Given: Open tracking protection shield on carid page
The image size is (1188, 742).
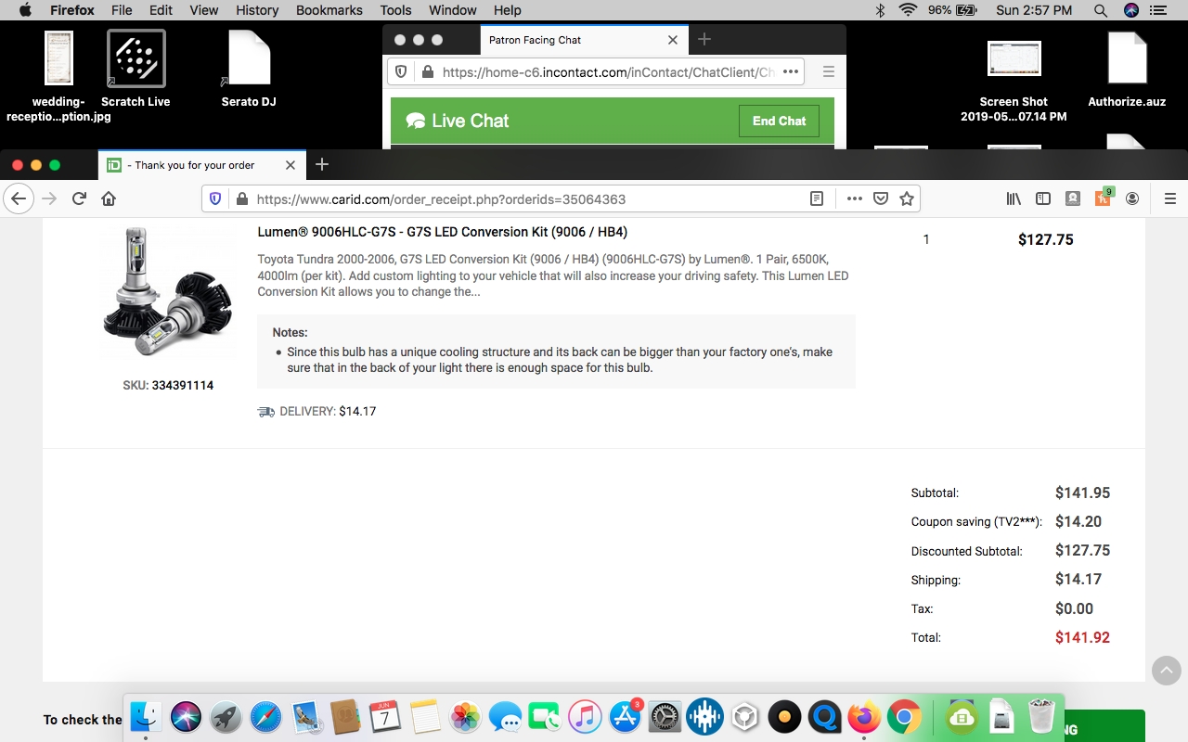Looking at the screenshot, I should pos(215,198).
